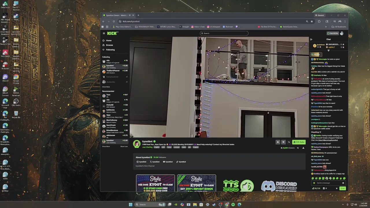Click the green Chat send button
Viewport: 370px width, 208px height.
pos(343,188)
